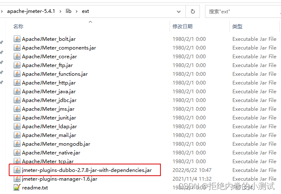Click the date cell of ApacheJMeter_core.jar
Screen dimensions: 281x194
(x=189, y=57)
